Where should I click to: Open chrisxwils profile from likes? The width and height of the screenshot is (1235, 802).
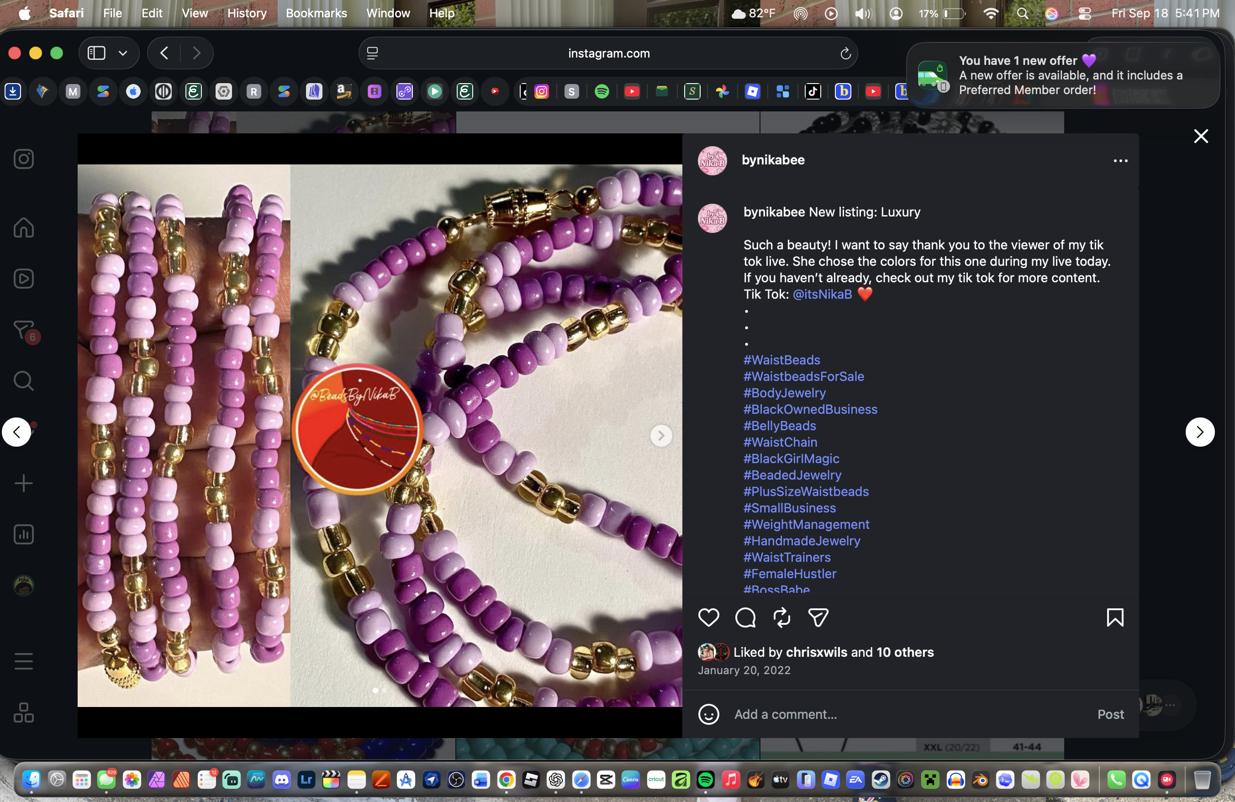coord(817,652)
